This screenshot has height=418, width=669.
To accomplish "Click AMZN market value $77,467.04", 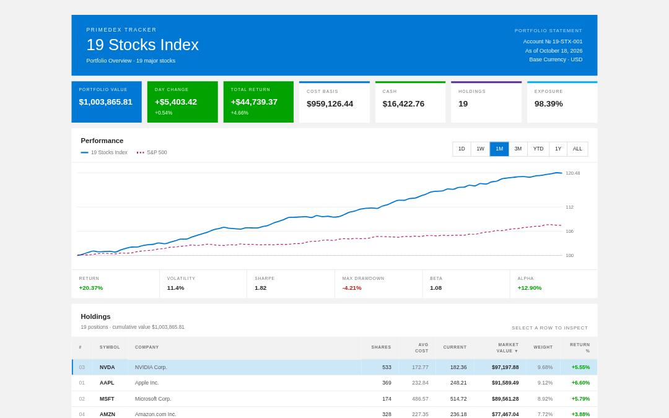I will [x=505, y=414].
